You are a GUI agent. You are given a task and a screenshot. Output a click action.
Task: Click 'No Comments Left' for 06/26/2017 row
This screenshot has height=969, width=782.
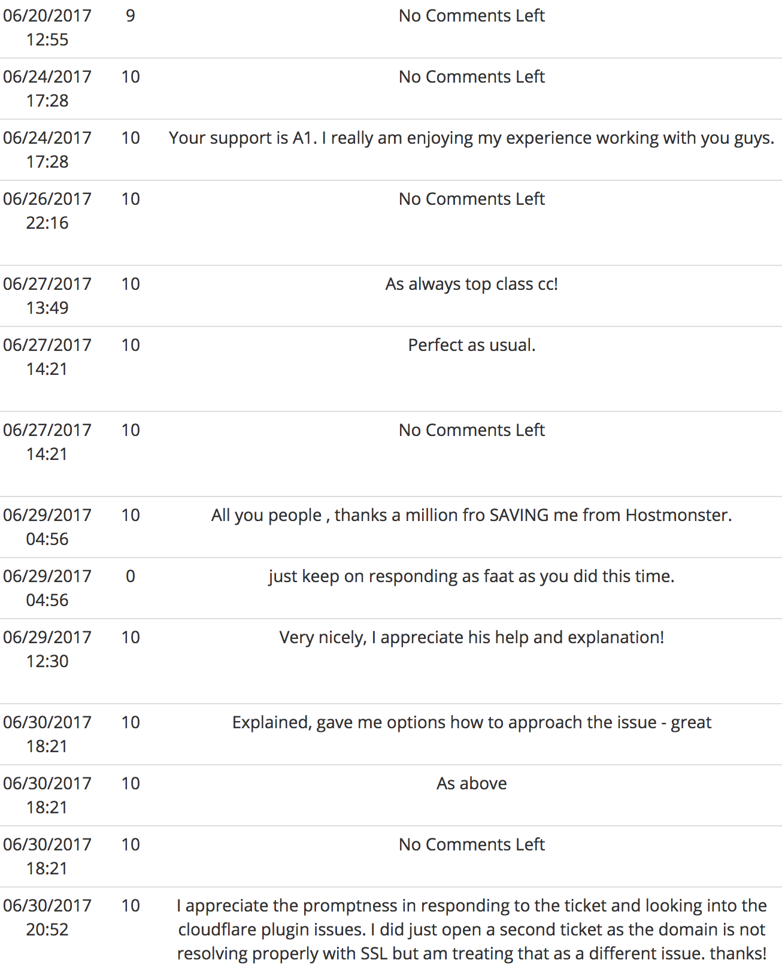coord(472,199)
